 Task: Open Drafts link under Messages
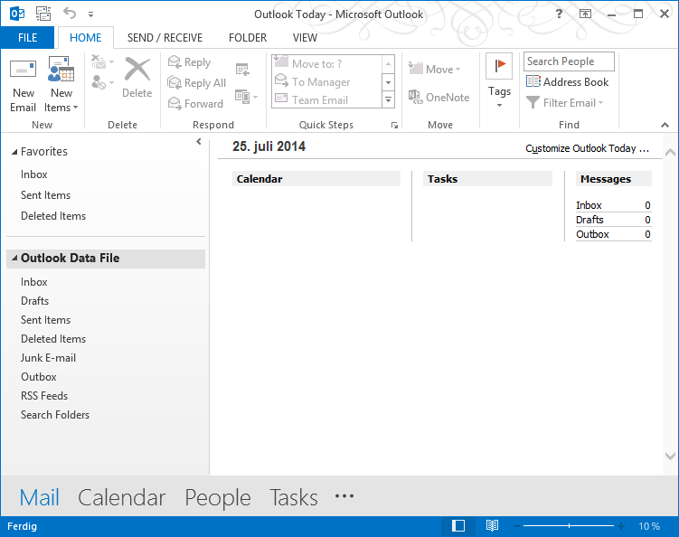[589, 220]
